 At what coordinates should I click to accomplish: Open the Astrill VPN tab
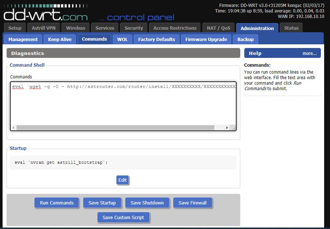(x=44, y=28)
